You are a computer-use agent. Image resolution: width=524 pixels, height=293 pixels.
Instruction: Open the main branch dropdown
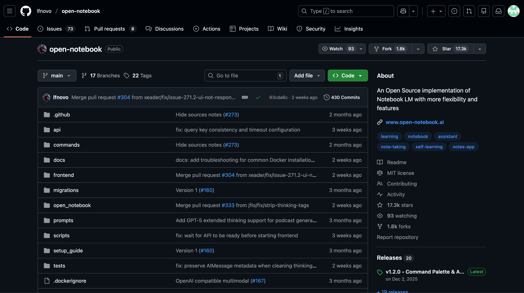click(x=57, y=76)
